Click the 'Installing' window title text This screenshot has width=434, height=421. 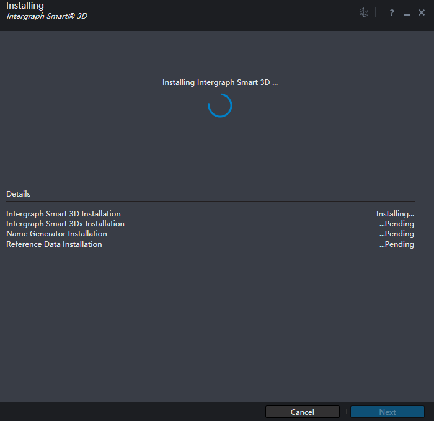coord(25,6)
